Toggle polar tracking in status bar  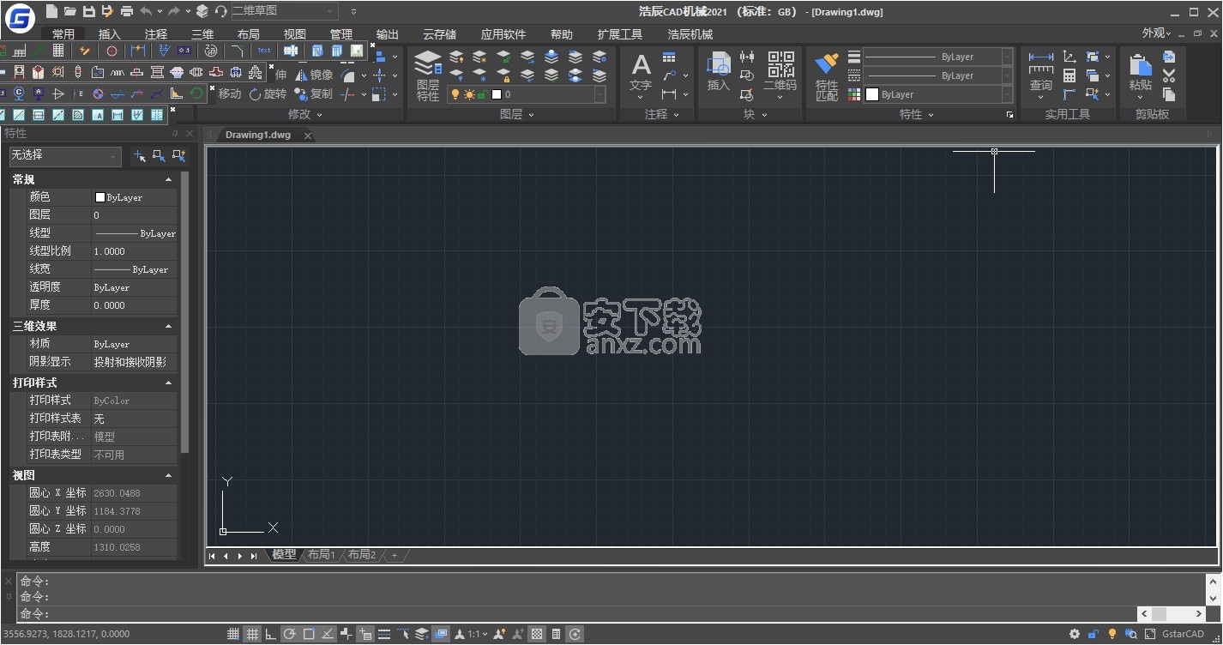290,635
